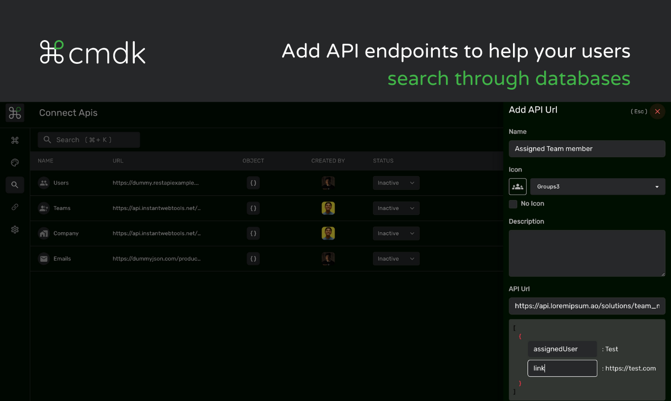
Task: Open the Teams row status dropdown
Action: tap(396, 208)
